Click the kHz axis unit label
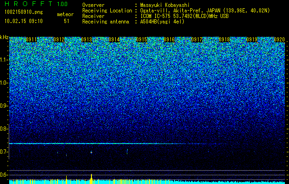 [x=4, y=37]
